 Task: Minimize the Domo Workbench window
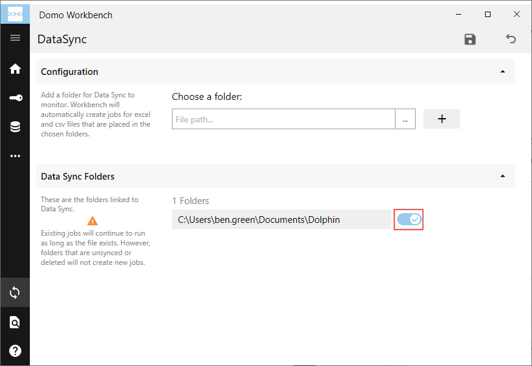tap(458, 14)
